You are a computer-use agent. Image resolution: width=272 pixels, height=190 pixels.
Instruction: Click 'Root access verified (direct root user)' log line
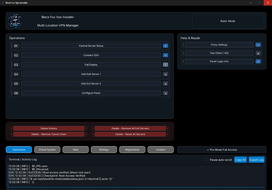click(x=49, y=172)
